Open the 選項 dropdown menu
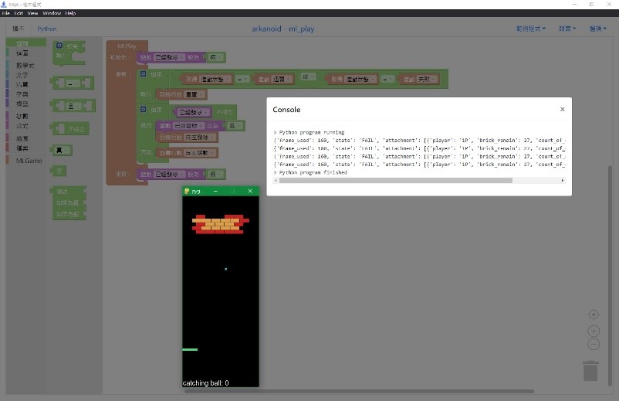The width and height of the screenshot is (619, 401). pos(597,29)
